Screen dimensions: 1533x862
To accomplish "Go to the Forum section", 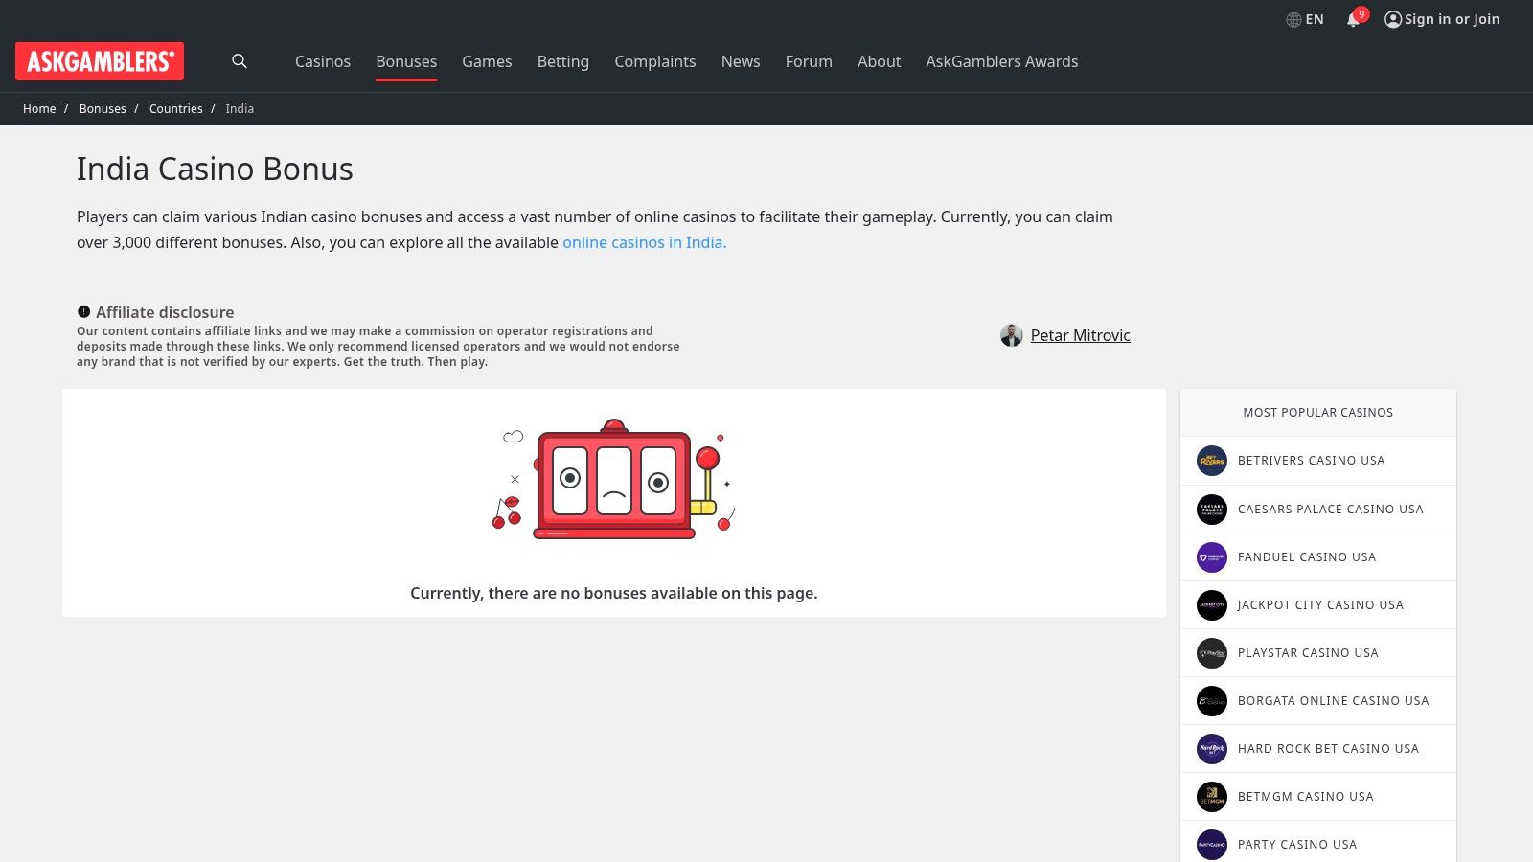I will pos(809,61).
